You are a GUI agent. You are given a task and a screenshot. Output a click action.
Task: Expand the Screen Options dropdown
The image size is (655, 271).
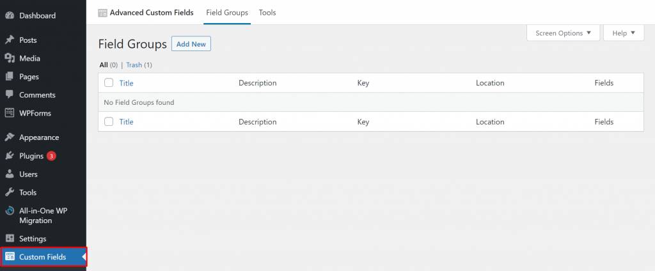click(563, 33)
